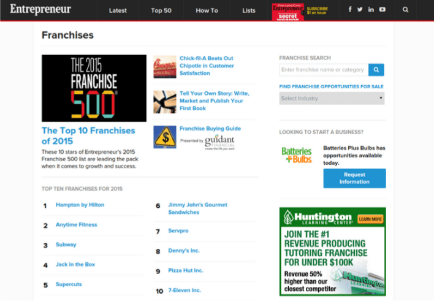Image resolution: width=434 pixels, height=304 pixels.
Task: Click Batteries Plus Bulbs opportunities text
Action: pyautogui.click(x=354, y=155)
